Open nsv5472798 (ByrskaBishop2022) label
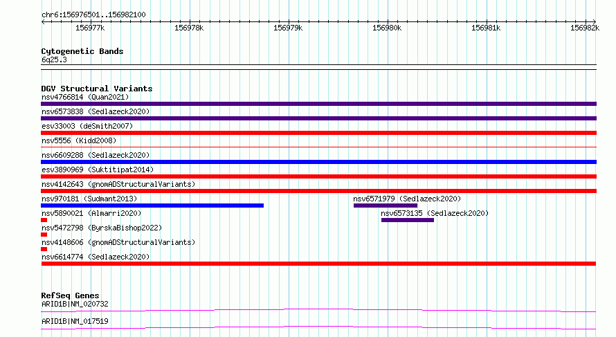Image resolution: width=616 pixels, height=337 pixels. (102, 228)
